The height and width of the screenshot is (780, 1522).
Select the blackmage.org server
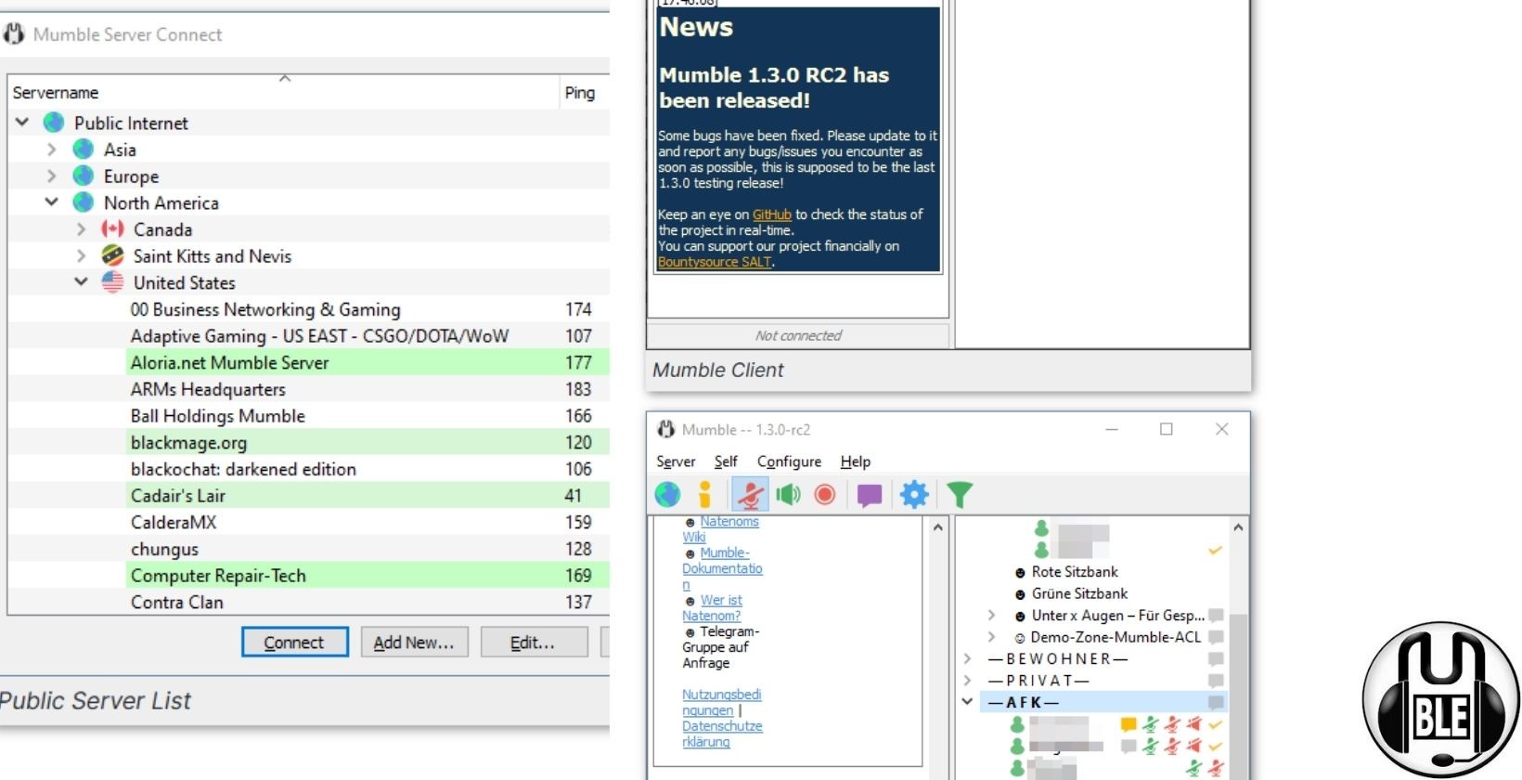pyautogui.click(x=368, y=442)
